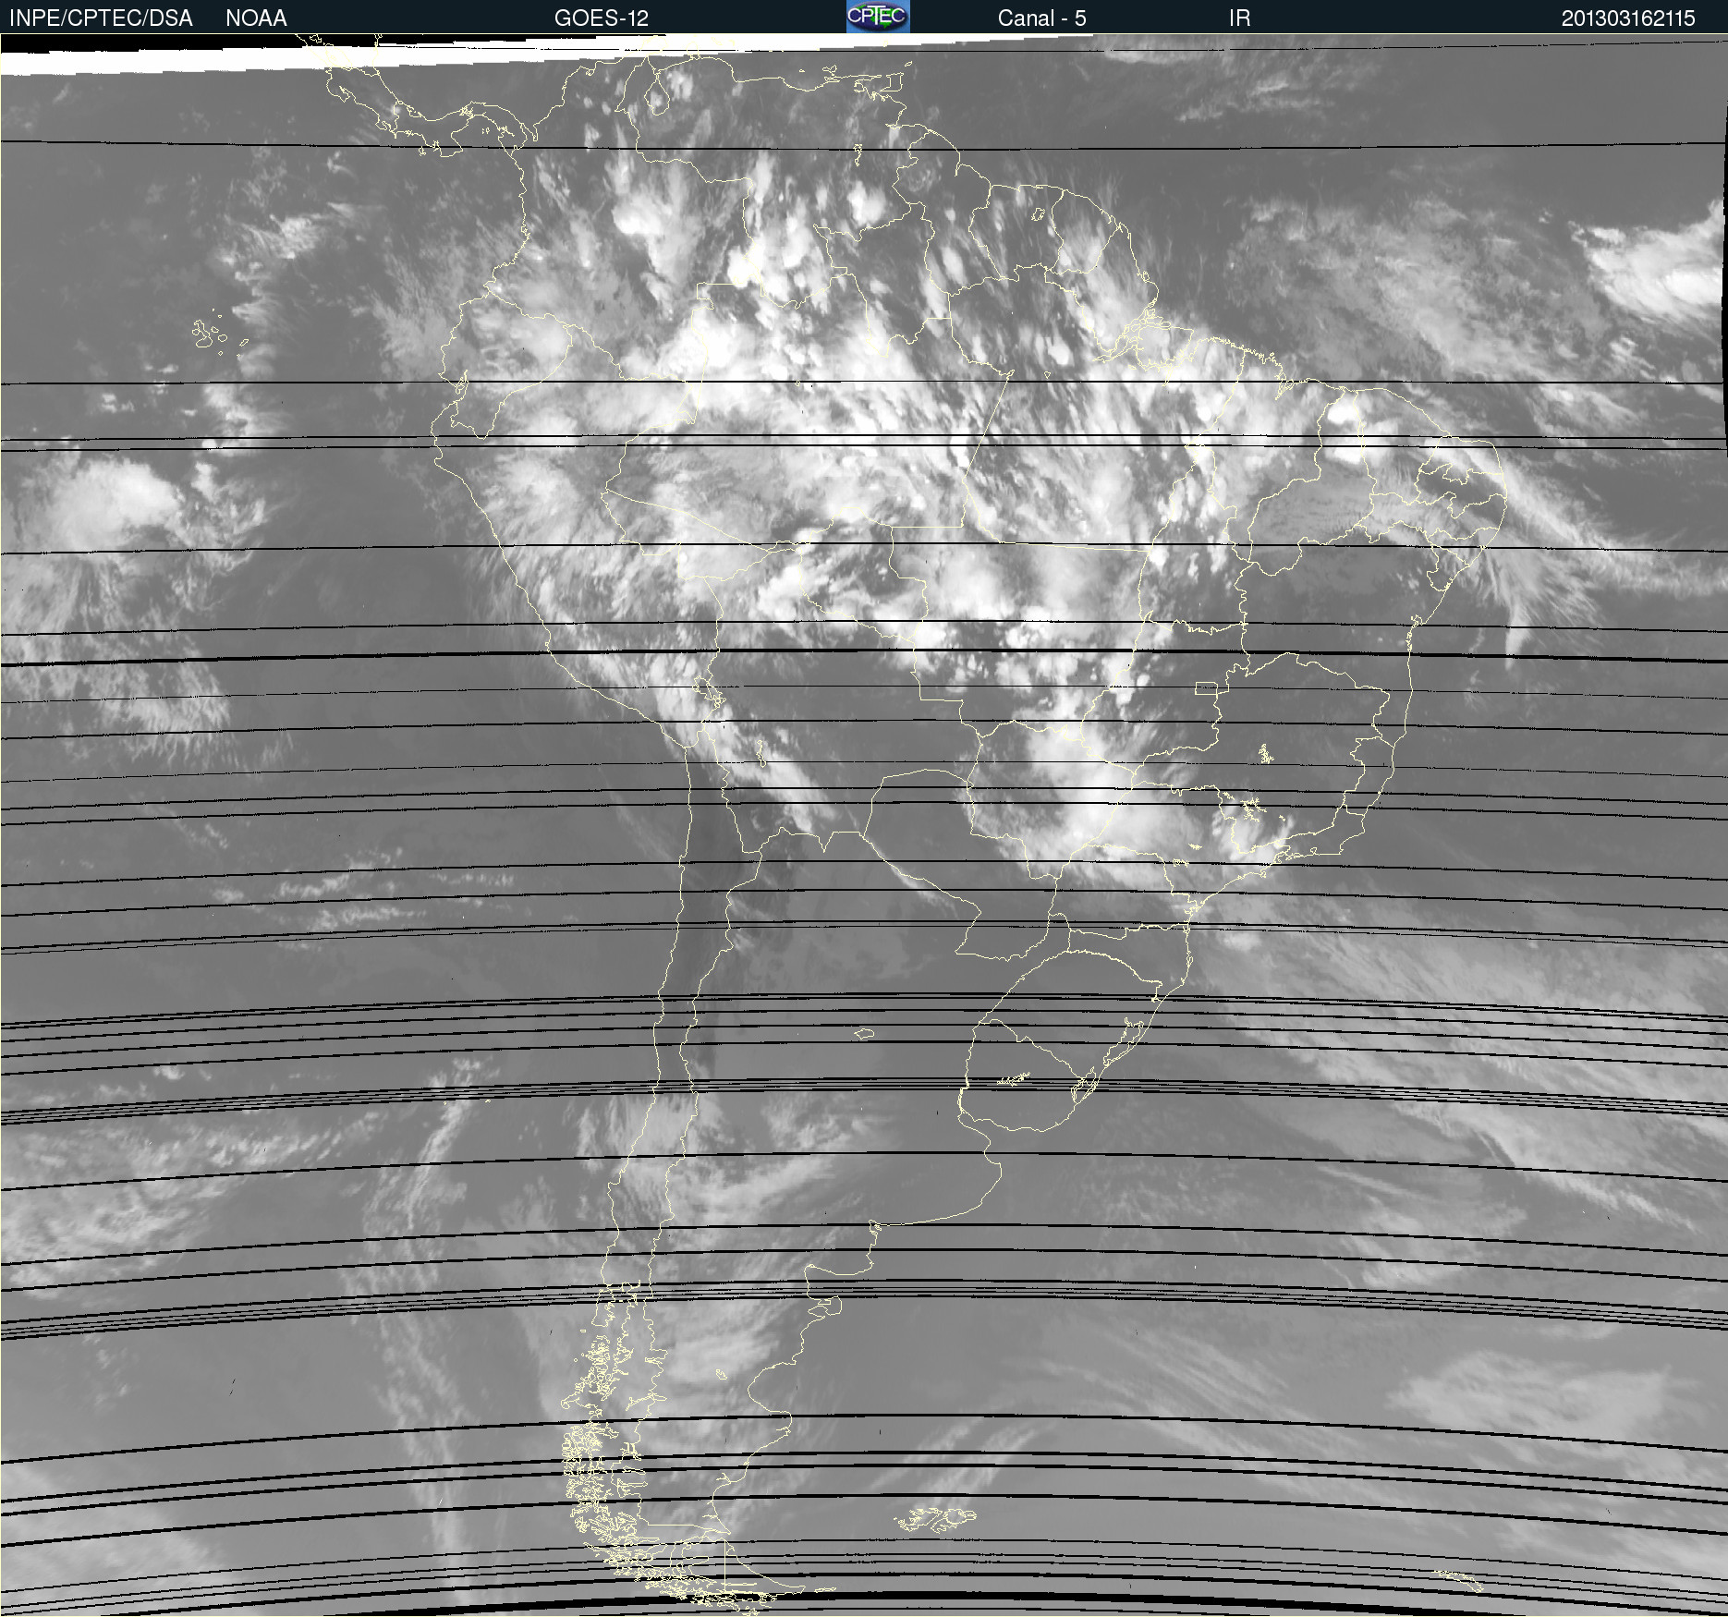Click the NOAA label in the header

point(256,18)
